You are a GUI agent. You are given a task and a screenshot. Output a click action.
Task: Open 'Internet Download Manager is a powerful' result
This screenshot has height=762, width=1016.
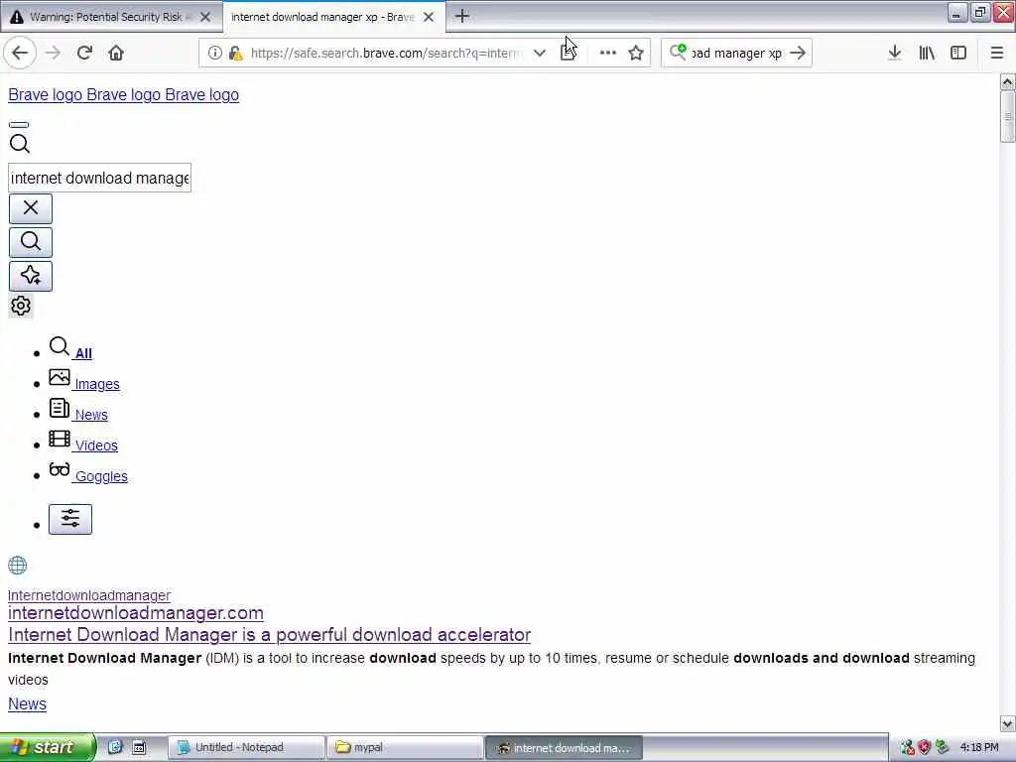[x=269, y=635]
